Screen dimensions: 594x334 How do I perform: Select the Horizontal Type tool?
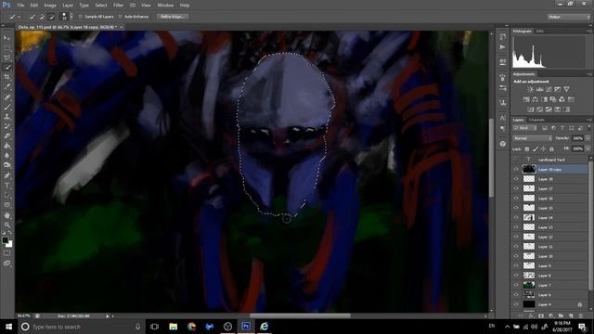coord(6,186)
